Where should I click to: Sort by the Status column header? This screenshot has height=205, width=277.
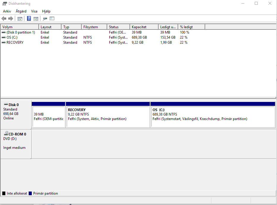point(118,27)
